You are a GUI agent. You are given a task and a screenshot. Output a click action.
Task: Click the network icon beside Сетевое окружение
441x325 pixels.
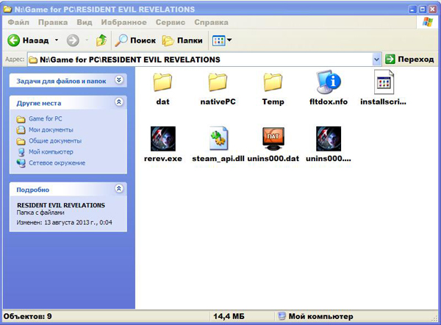(x=21, y=163)
